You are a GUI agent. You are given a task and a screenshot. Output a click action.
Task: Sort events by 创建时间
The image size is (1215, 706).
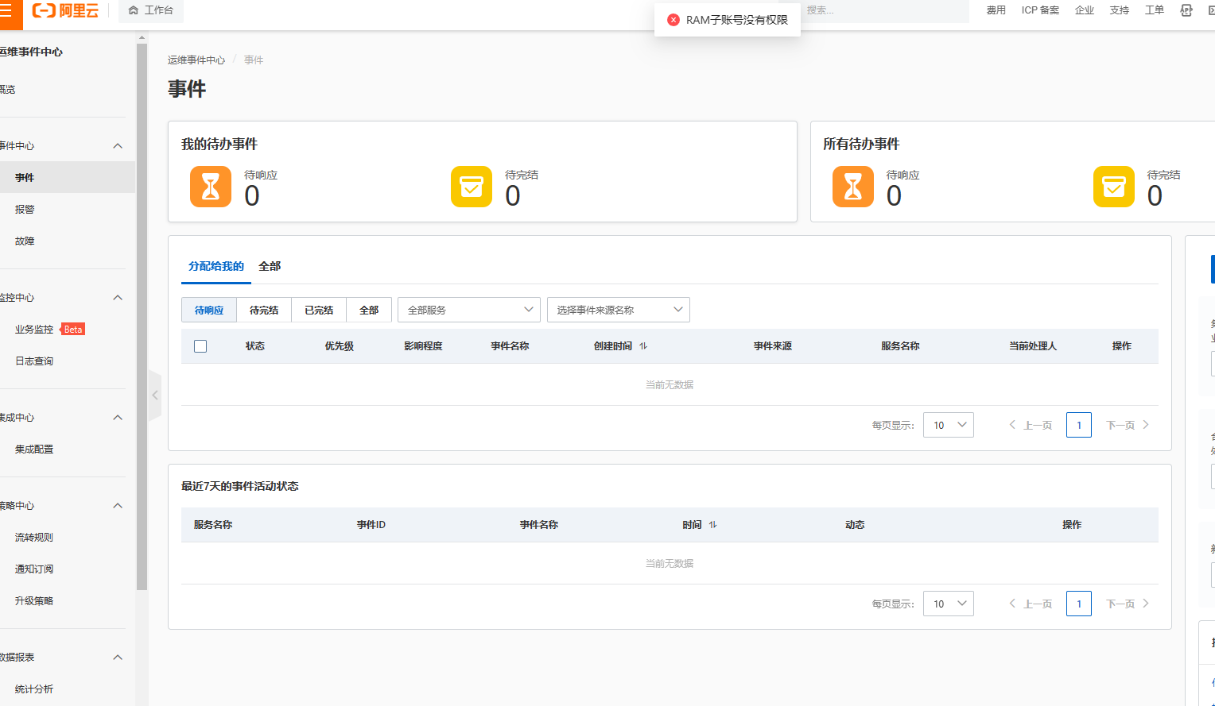click(x=643, y=346)
